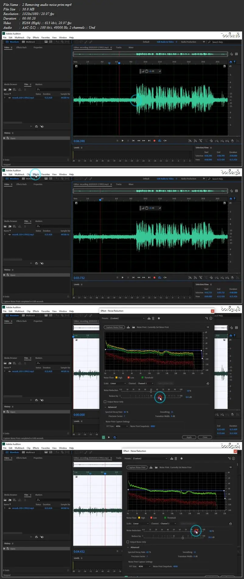Click Save Preset icon in the 00:03:48 frame dialog
The image size is (244, 579).
point(149,318)
